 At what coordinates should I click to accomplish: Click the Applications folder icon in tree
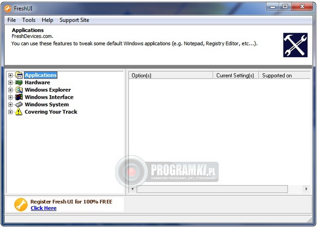tap(19, 75)
